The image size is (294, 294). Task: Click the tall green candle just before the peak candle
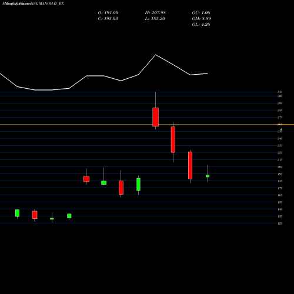pos(138,185)
